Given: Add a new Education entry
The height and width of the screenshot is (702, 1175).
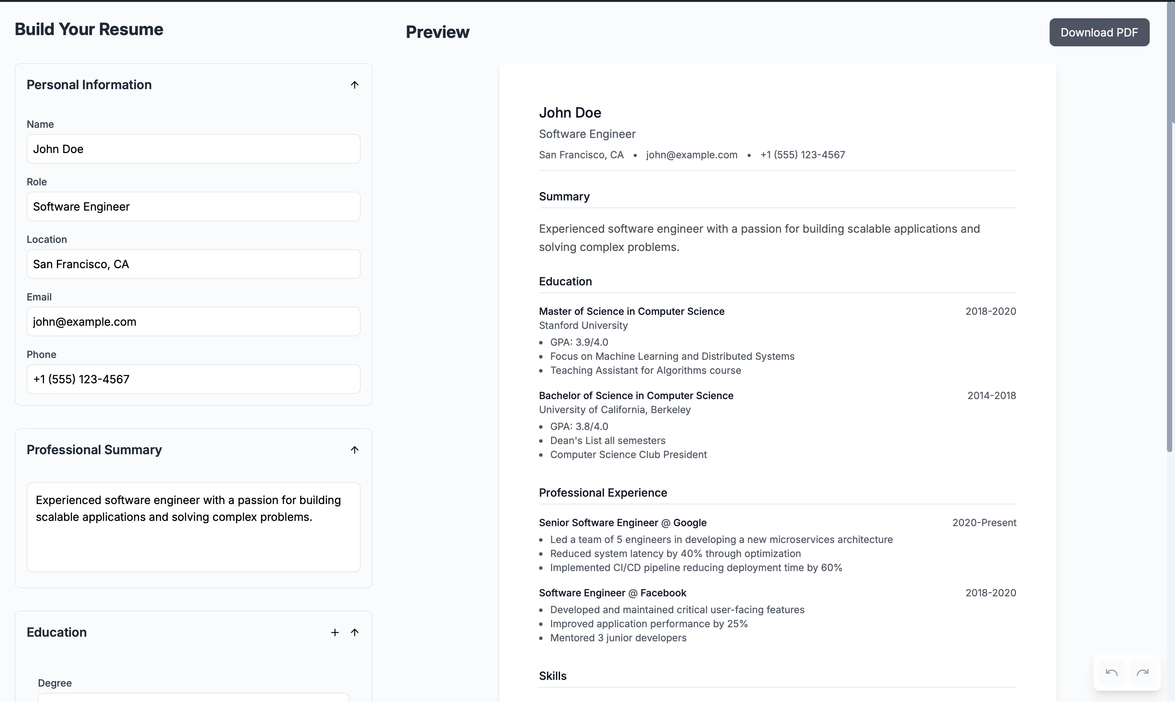Looking at the screenshot, I should click(335, 633).
